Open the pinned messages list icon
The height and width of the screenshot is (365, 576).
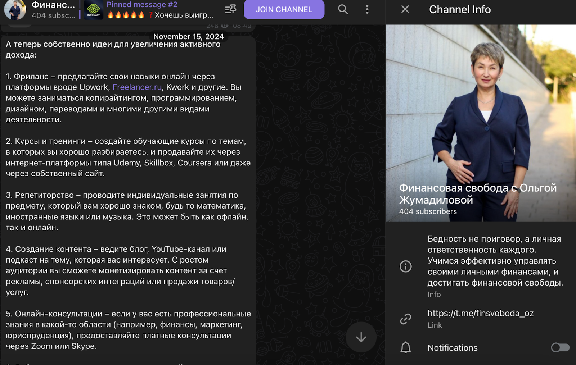(230, 9)
